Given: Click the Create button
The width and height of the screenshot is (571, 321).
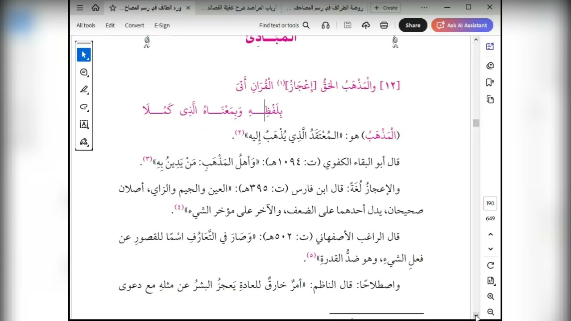Looking at the screenshot, I should pos(386,8).
